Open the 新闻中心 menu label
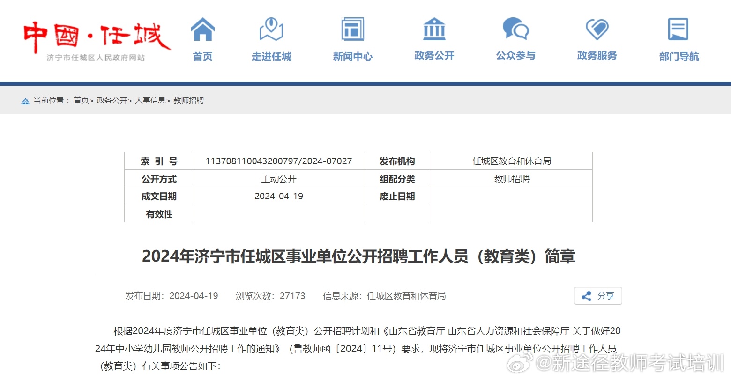This screenshot has height=380, width=731. coord(352,57)
